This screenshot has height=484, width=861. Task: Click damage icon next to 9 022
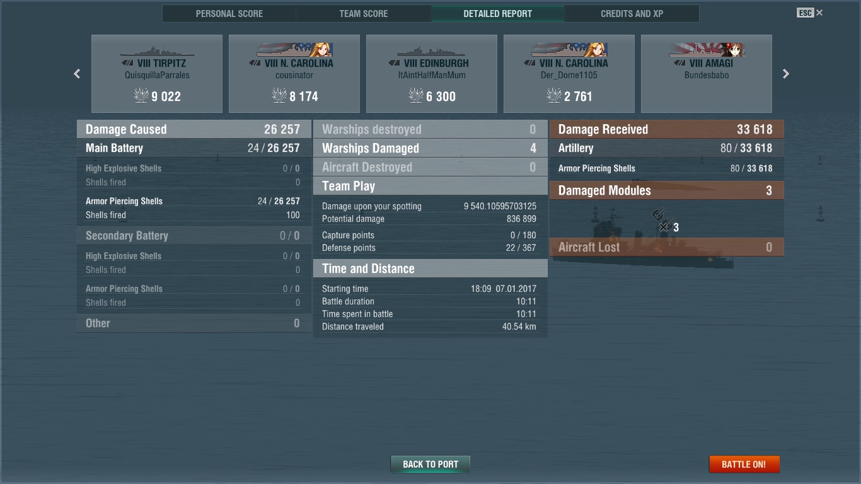click(x=141, y=96)
